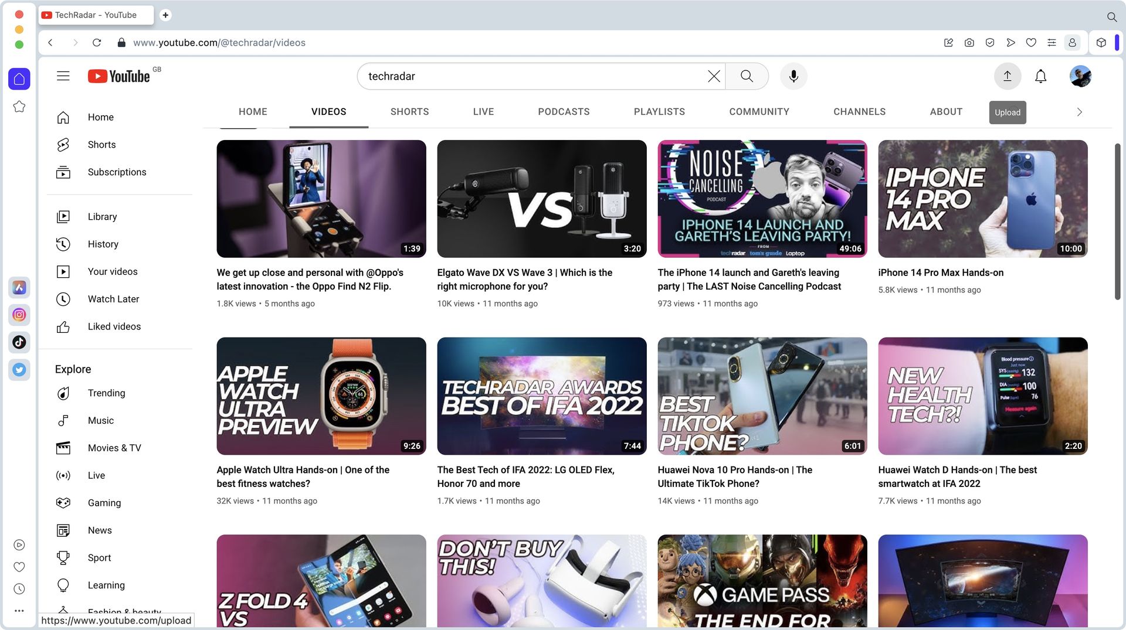Collapse the guide with the hamburger menu
This screenshot has height=630, width=1126.
pos(63,76)
